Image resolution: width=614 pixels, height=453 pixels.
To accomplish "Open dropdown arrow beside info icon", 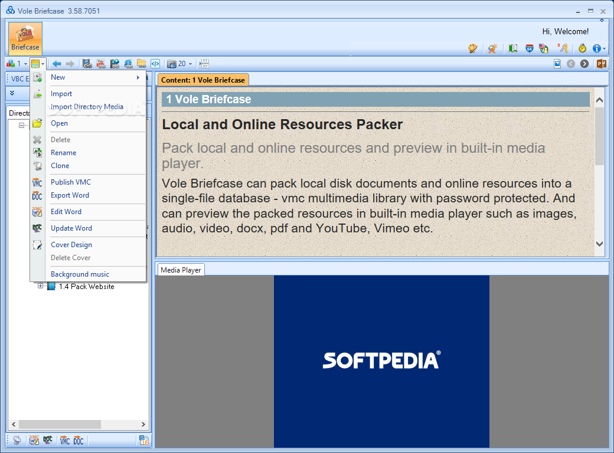I will point(604,49).
